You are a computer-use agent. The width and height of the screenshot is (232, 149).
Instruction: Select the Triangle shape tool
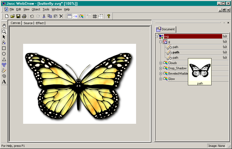(x=4, y=59)
